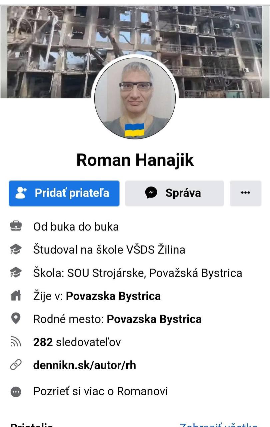Open Messenger via the Správa button
270x427 pixels.
(x=174, y=193)
